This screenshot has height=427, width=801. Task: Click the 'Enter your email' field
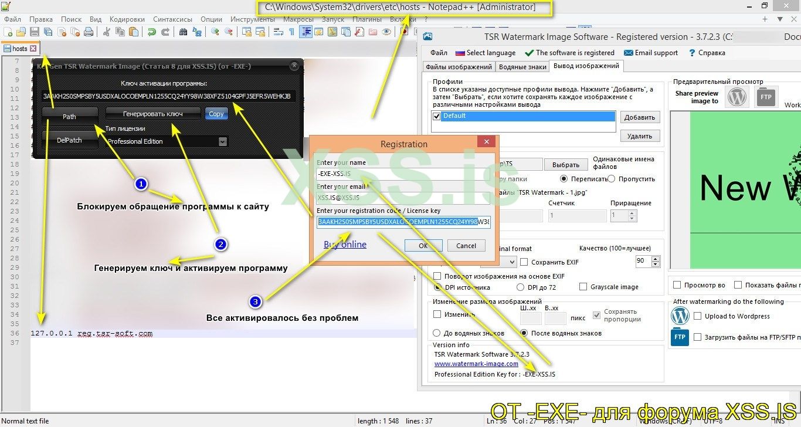pyautogui.click(x=403, y=198)
